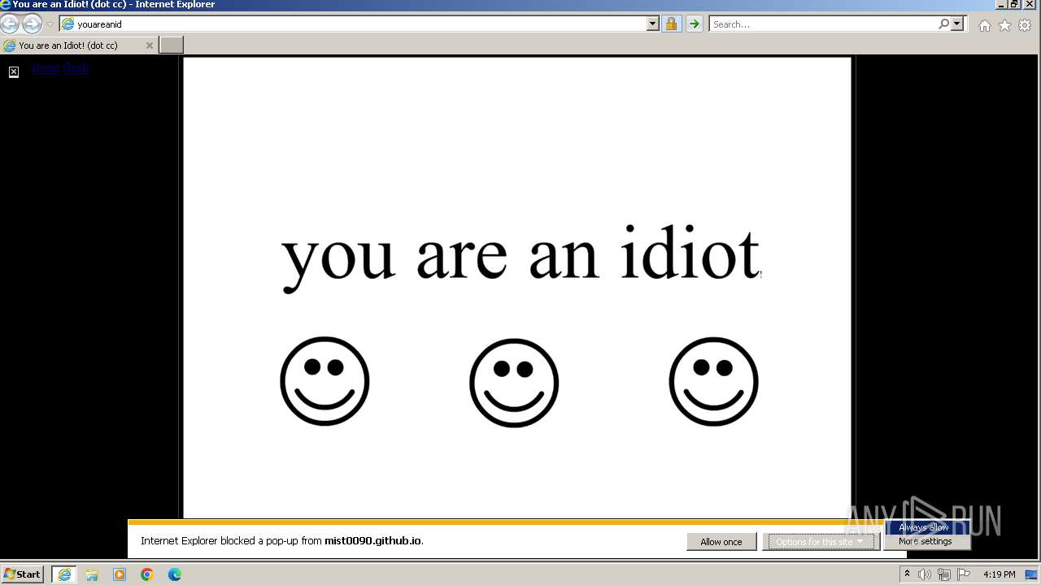The height and width of the screenshot is (585, 1041).
Task: Open 'Options for this site' dropdown
Action: (821, 542)
